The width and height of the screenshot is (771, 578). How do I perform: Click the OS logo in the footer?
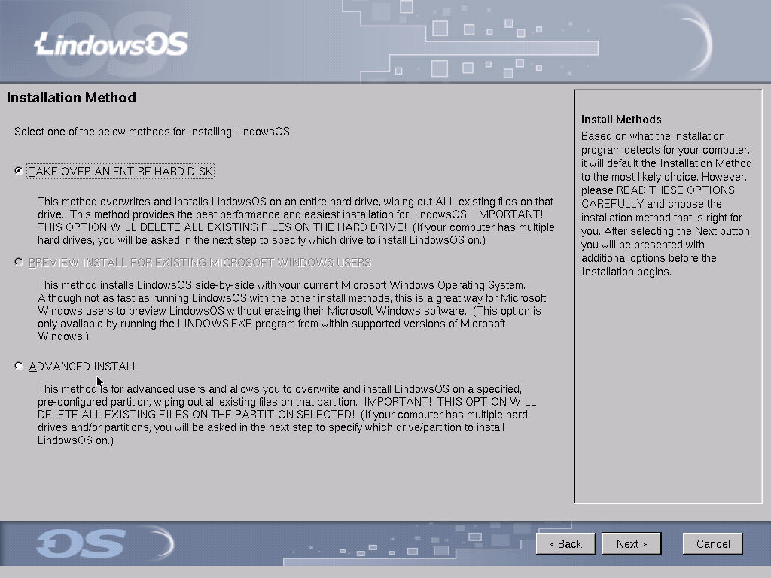(x=81, y=543)
